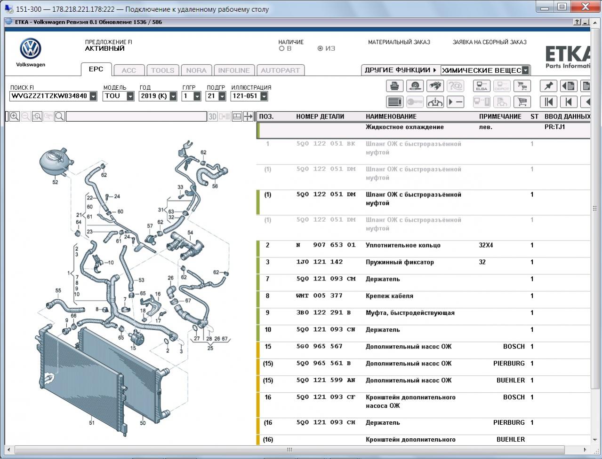
Task: Switch to the EPC tab
Action: tap(96, 69)
